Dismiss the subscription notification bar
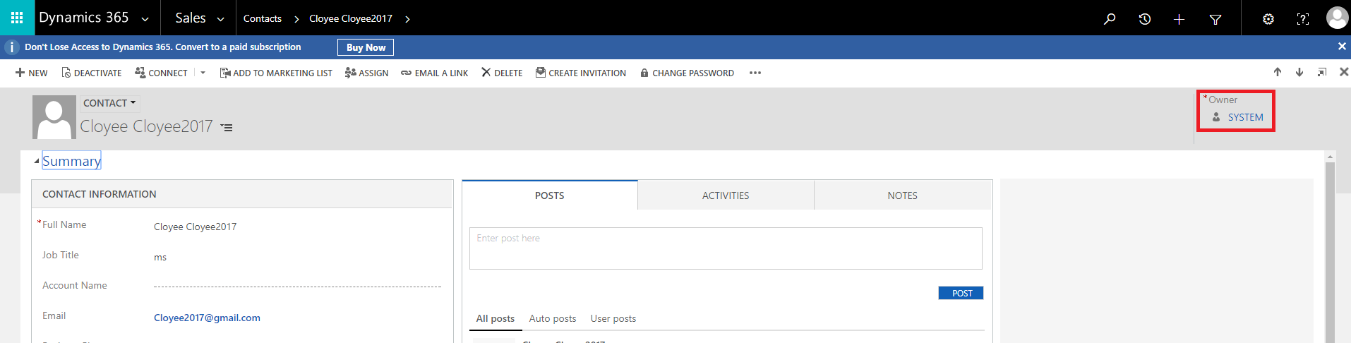 tap(1342, 47)
